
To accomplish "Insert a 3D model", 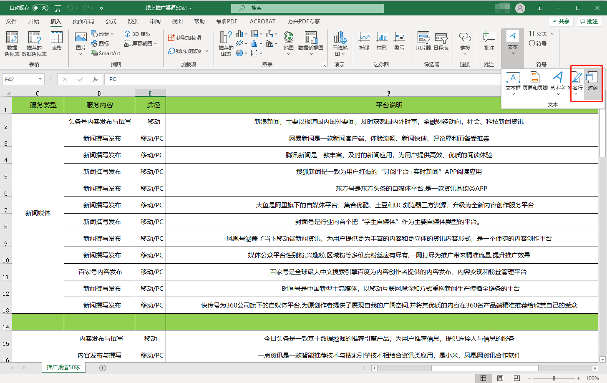I will (x=138, y=34).
